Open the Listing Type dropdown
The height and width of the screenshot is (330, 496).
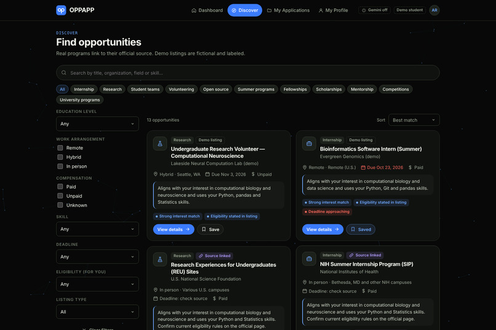click(97, 312)
